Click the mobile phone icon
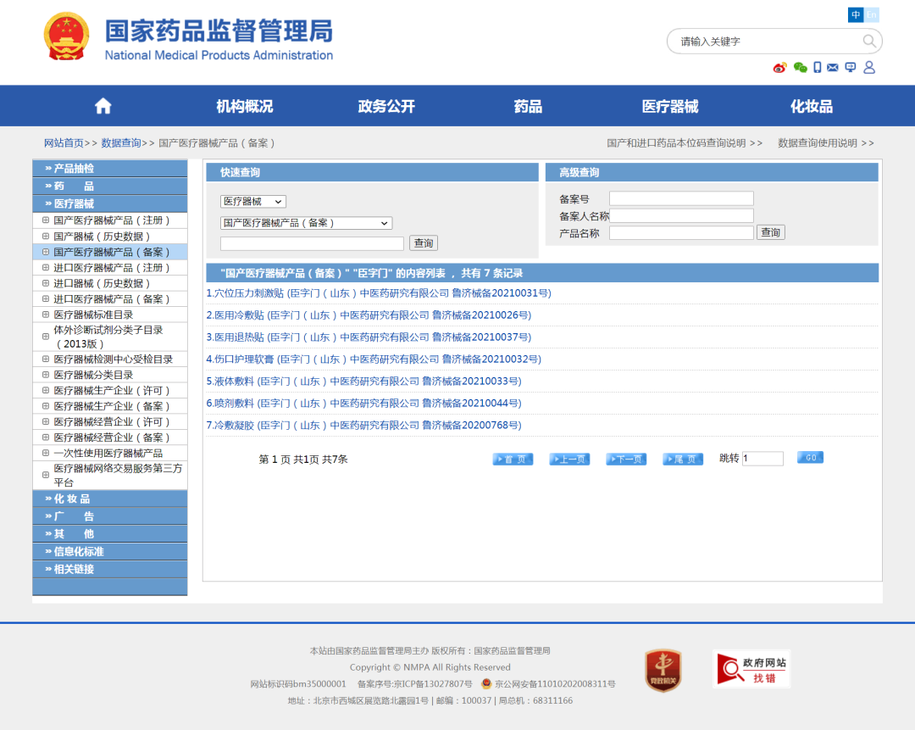 click(x=817, y=68)
